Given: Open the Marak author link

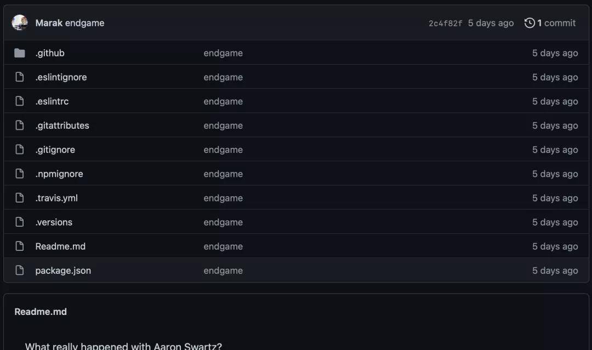Looking at the screenshot, I should point(49,23).
